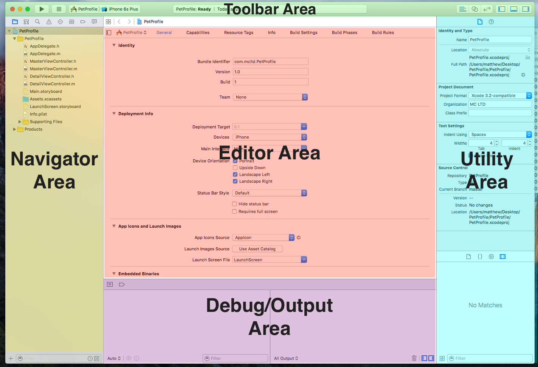Viewport: 538px width, 367px height.
Task: Open the report navigator speech-bubble icon
Action: tap(94, 22)
